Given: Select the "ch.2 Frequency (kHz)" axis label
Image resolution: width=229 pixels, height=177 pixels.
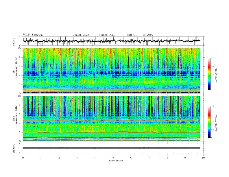Looking at the screenshot, I should (15, 115).
